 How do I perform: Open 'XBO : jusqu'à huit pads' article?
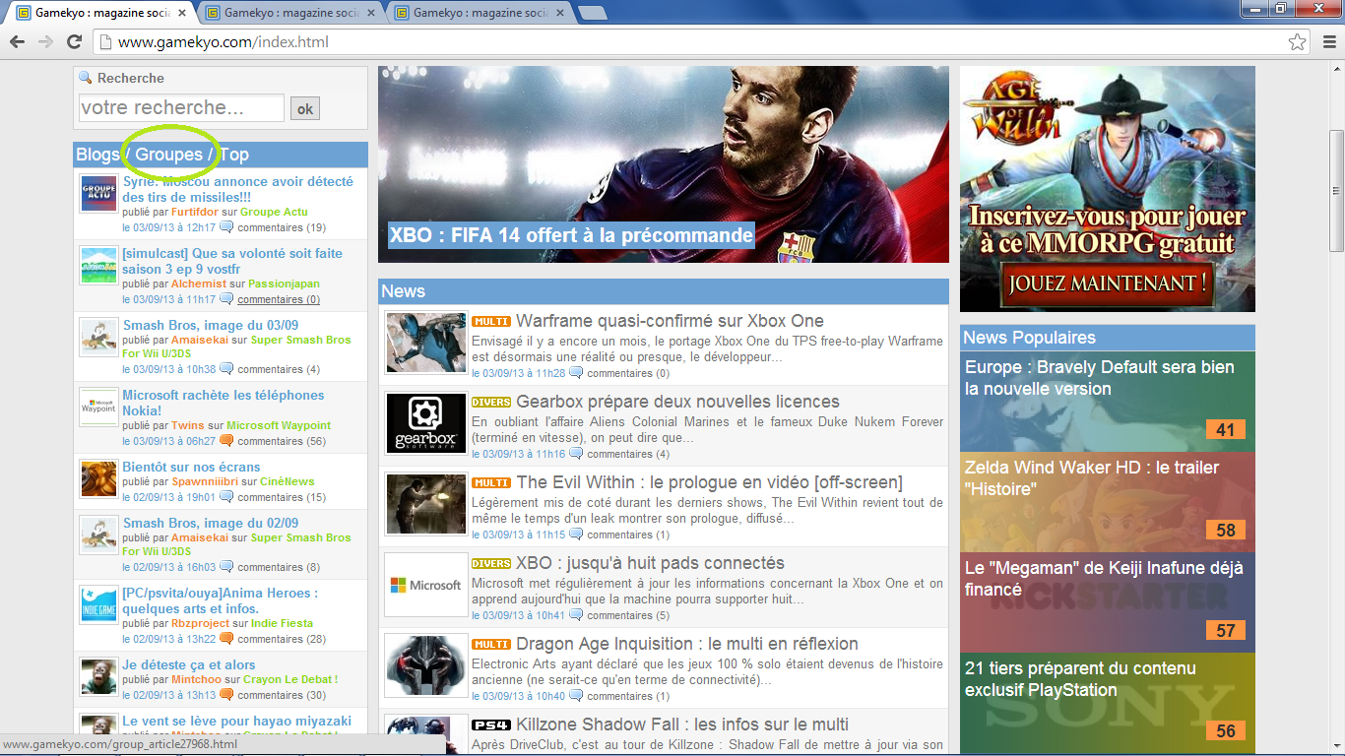tap(650, 563)
